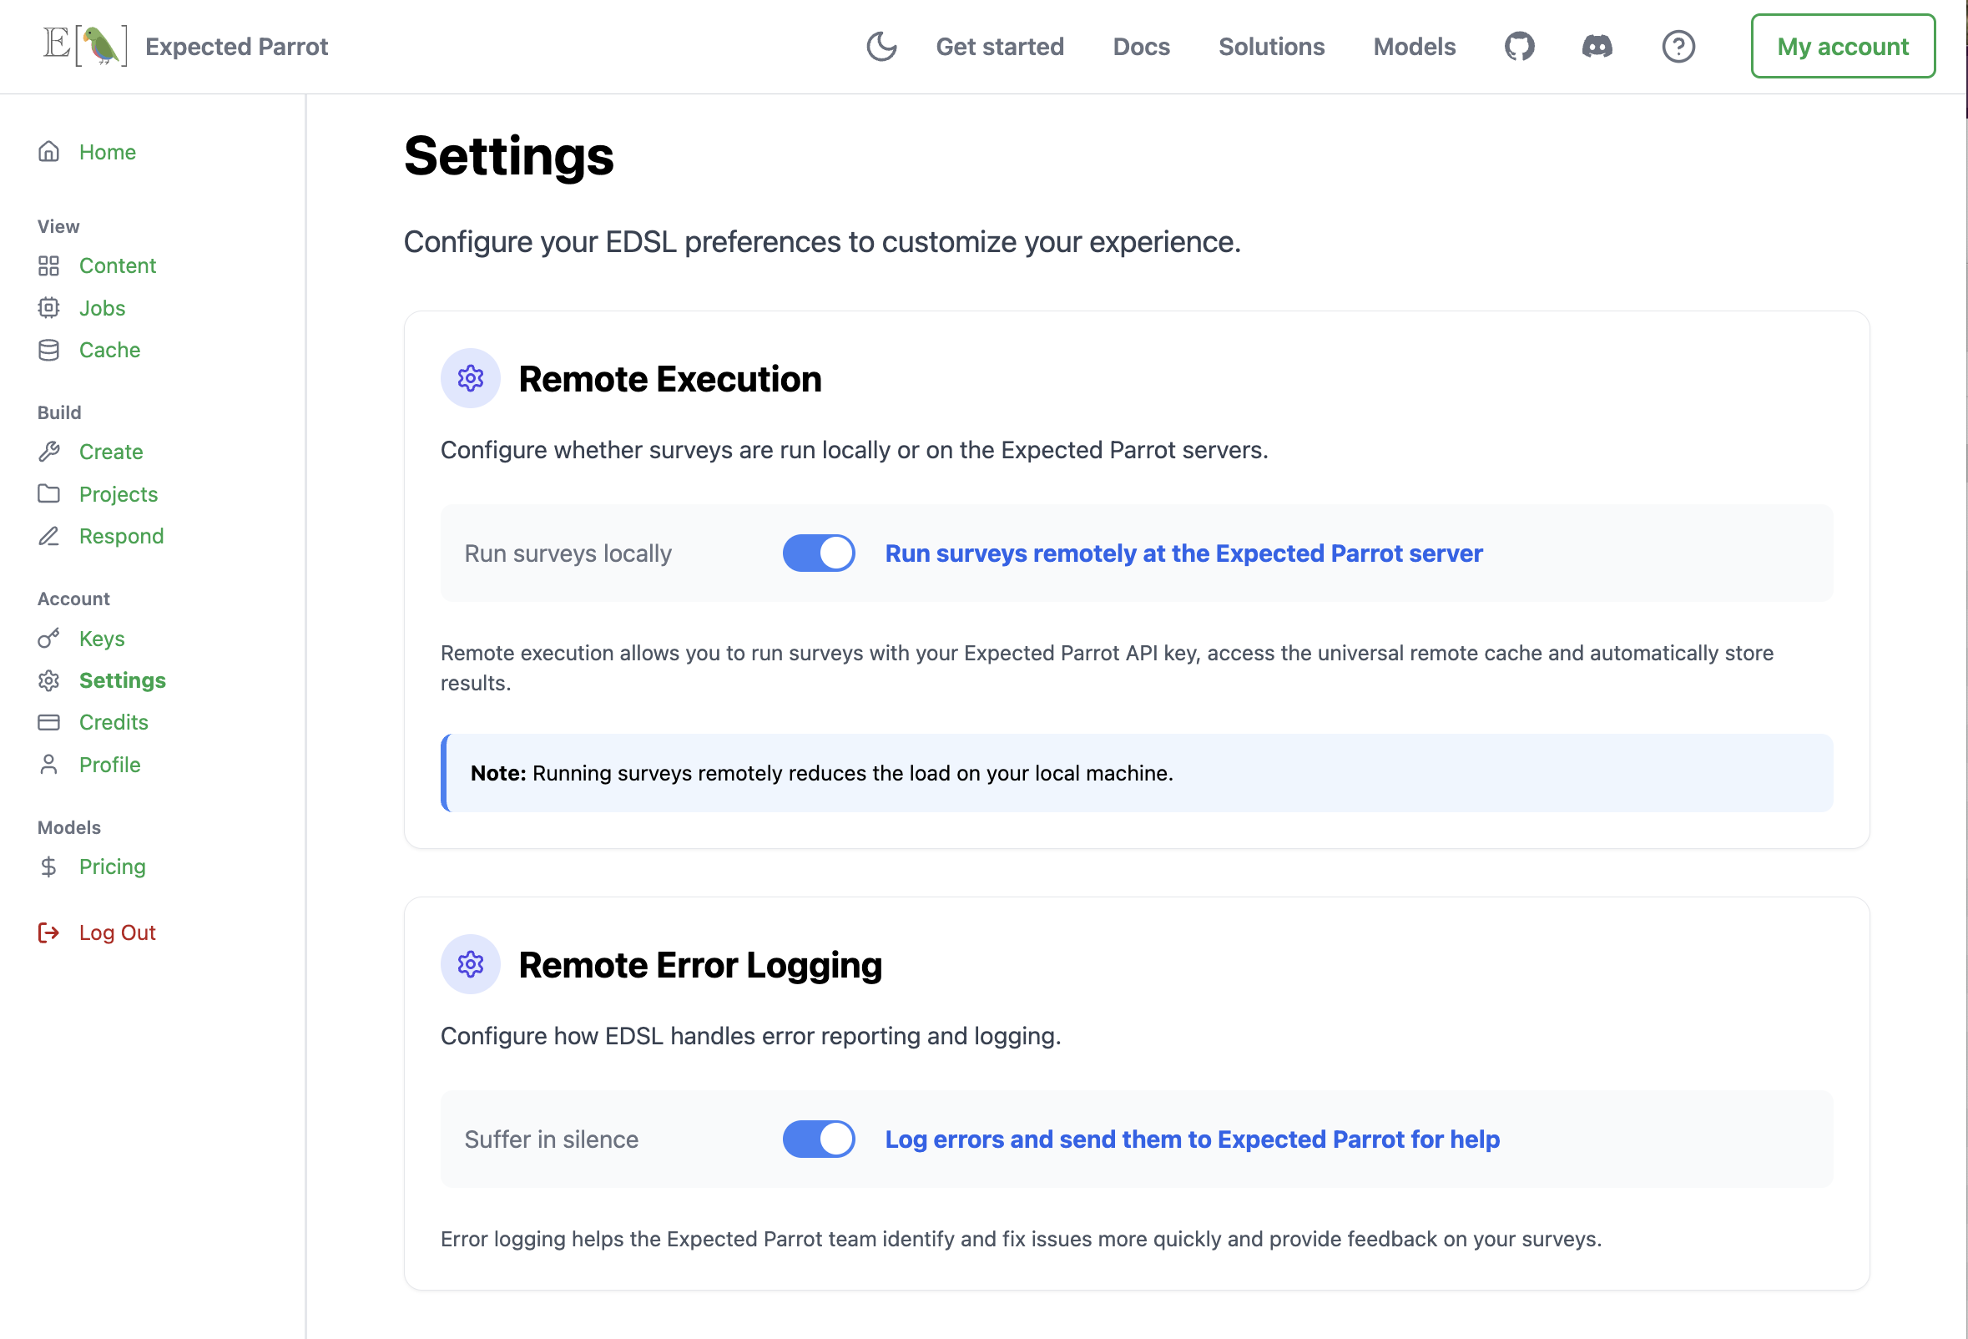Viewport: 1968px width, 1339px height.
Task: Click the Cache database icon
Action: point(49,350)
